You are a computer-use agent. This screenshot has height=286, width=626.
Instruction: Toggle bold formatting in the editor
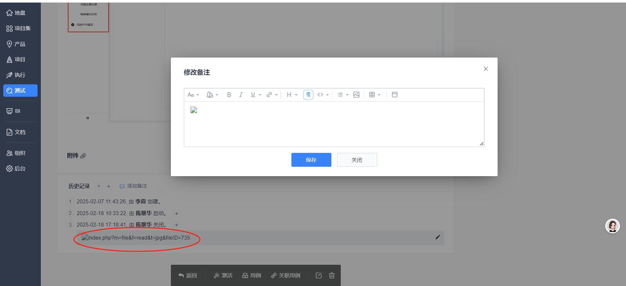(x=229, y=95)
